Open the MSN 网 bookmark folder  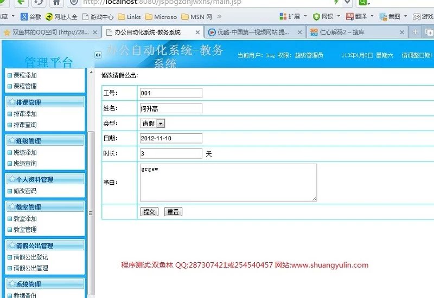point(196,17)
